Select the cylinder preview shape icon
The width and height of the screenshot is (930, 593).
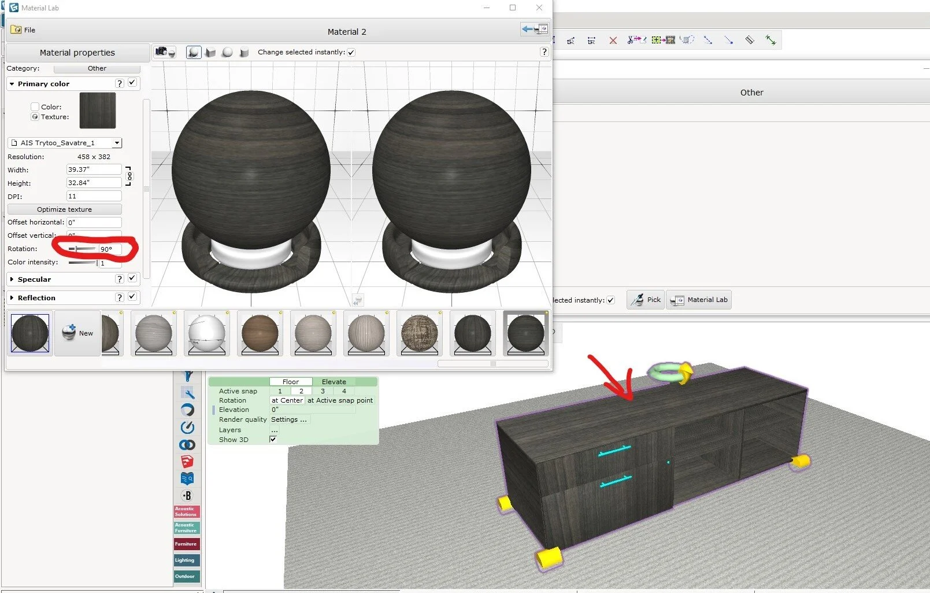coord(244,51)
